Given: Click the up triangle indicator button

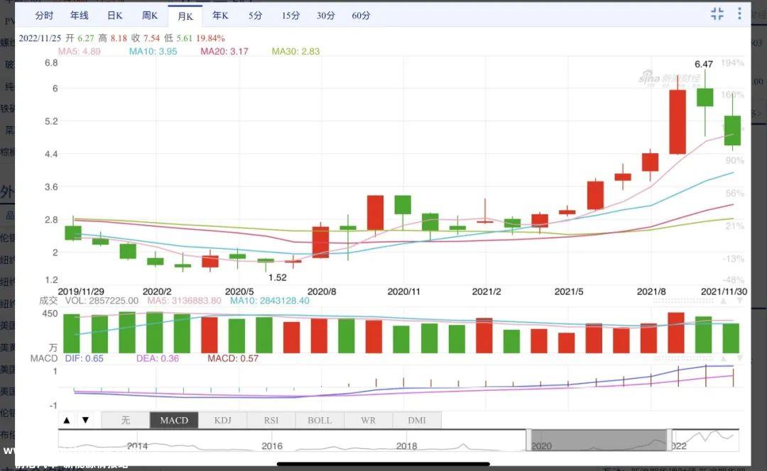Looking at the screenshot, I should (x=67, y=420).
